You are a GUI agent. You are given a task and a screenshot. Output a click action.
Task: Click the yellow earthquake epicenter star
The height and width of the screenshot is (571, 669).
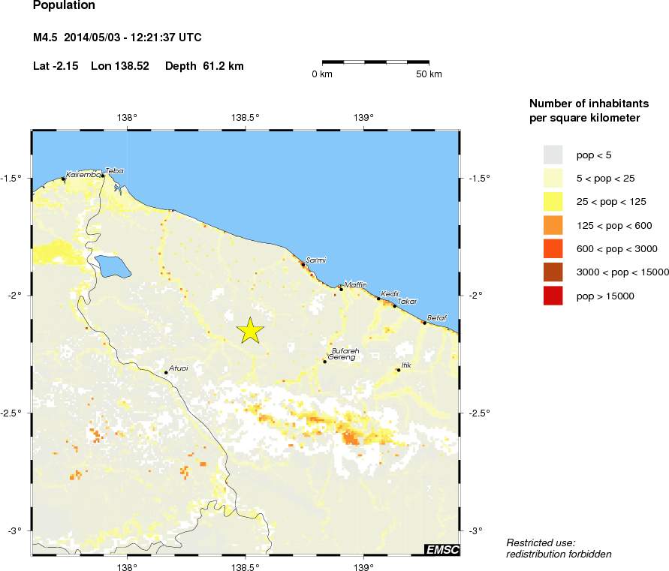[x=250, y=330]
